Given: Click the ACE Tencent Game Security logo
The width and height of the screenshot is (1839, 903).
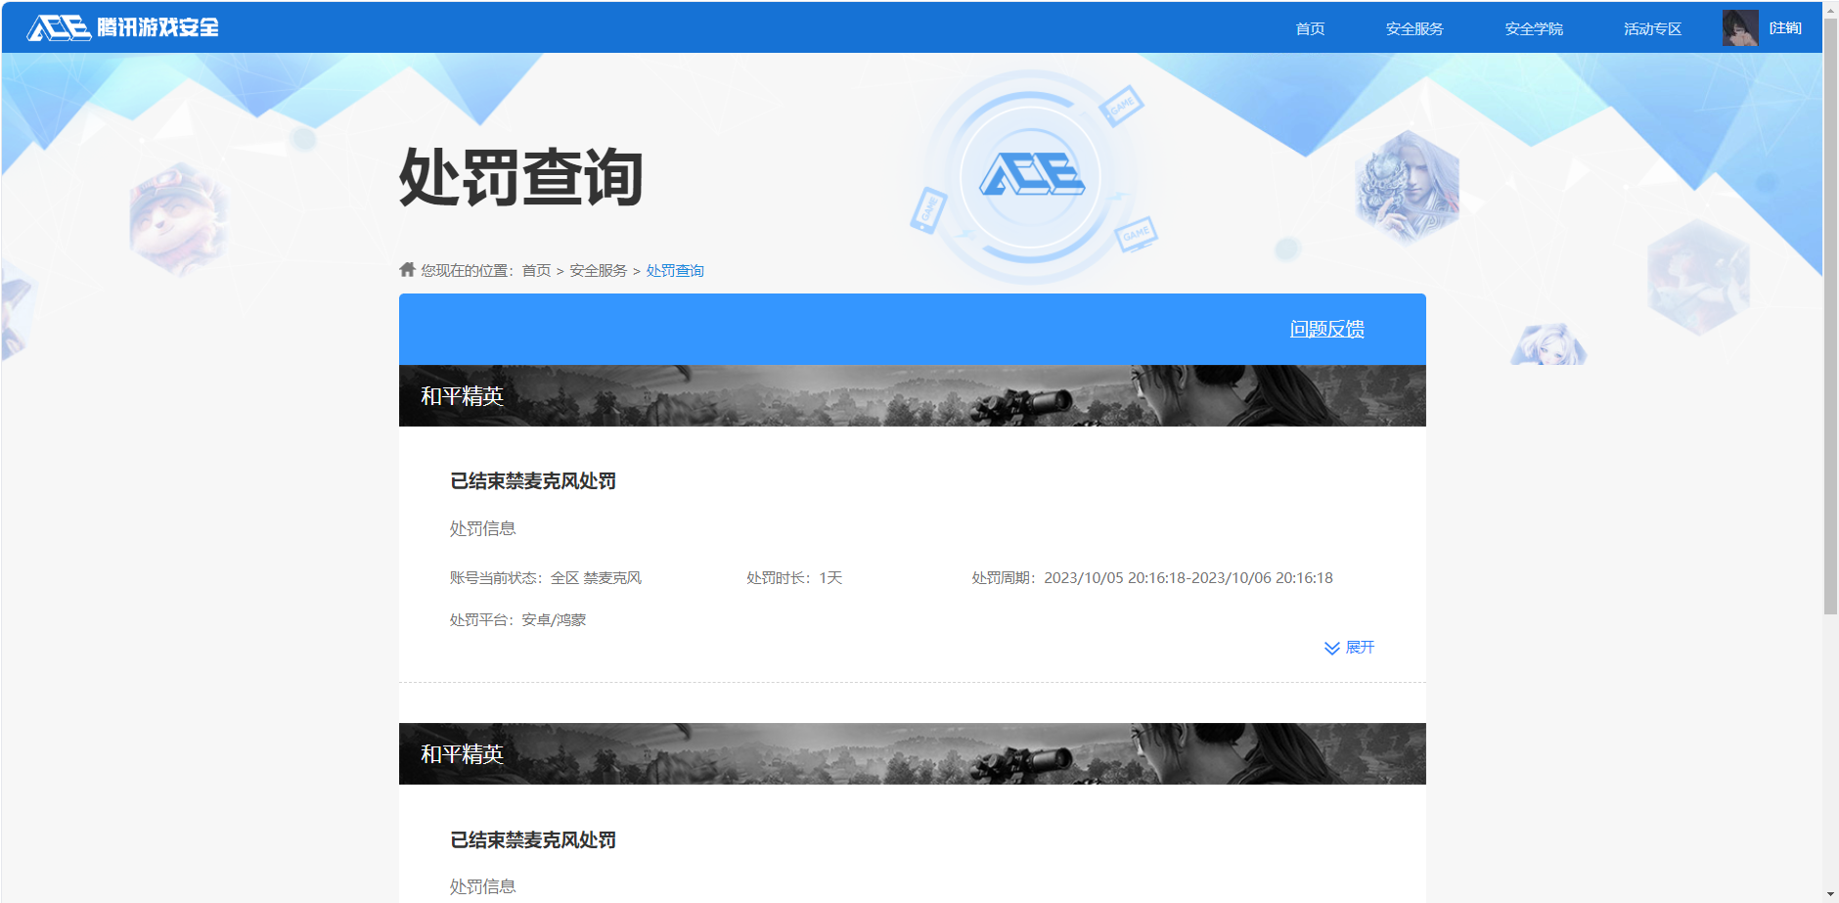Looking at the screenshot, I should 122,27.
